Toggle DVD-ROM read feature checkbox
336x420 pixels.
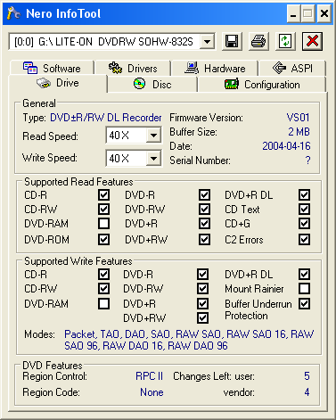pyautogui.click(x=103, y=239)
